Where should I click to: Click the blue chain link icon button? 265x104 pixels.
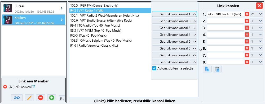coord(17,98)
